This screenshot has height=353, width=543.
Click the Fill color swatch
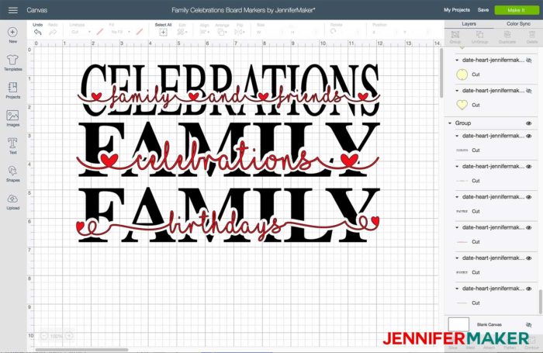[x=140, y=32]
